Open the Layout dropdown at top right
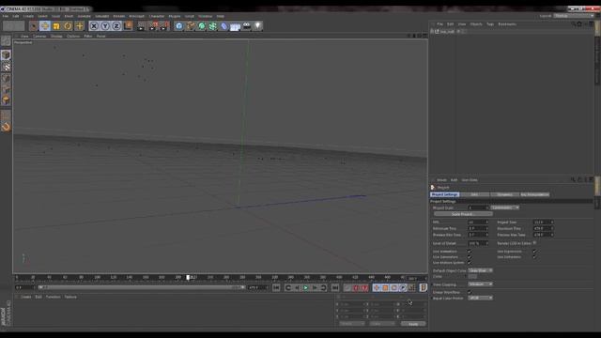This screenshot has height=338, width=601. (x=574, y=16)
